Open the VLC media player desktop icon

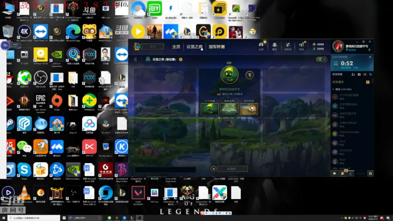tap(24, 193)
